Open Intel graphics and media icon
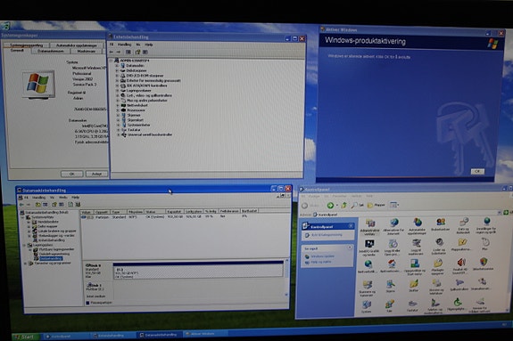This screenshot has width=513, height=341. tap(369, 248)
